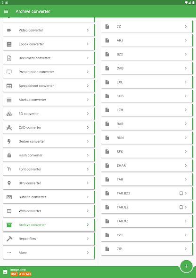Tap the Repair files hammer icon

[9, 239]
